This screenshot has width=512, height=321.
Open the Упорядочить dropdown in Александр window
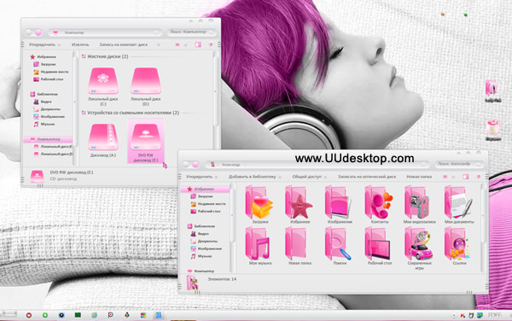point(201,177)
